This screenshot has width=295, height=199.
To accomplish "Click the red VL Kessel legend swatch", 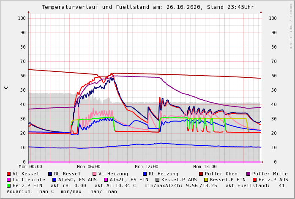I will [x=9, y=174].
